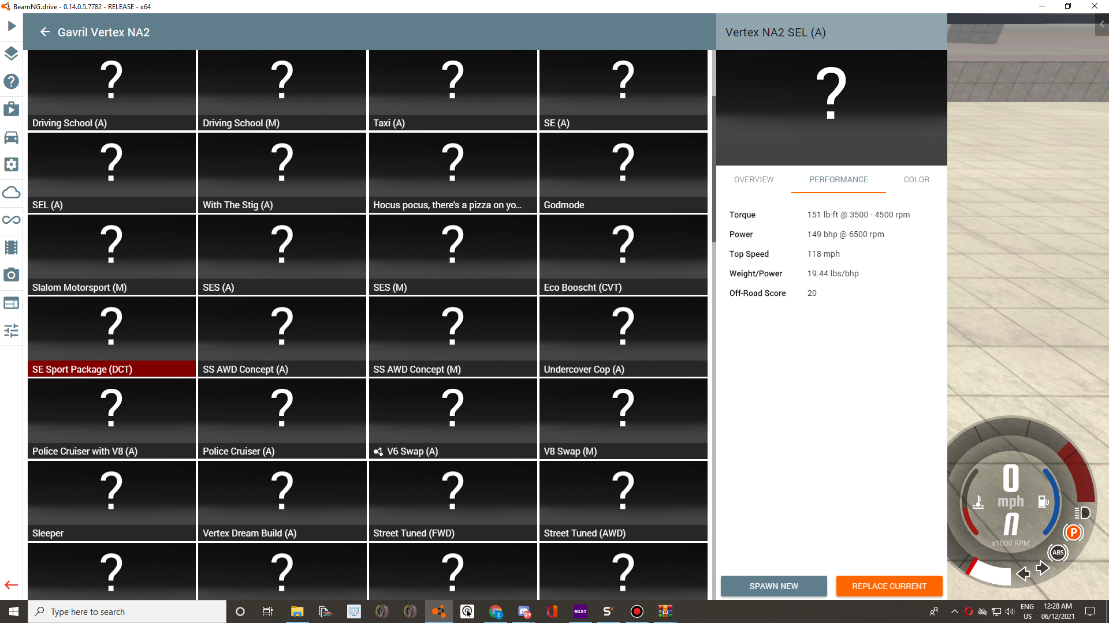This screenshot has width=1109, height=623.
Task: Open the notification center icon
Action: click(1090, 611)
